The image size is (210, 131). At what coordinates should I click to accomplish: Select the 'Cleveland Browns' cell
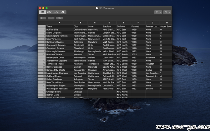59,48
